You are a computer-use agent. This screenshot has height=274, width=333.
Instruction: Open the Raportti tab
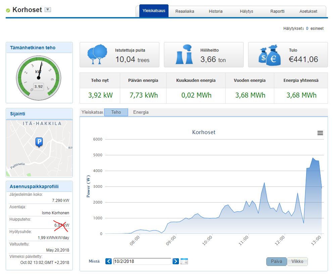(x=277, y=11)
